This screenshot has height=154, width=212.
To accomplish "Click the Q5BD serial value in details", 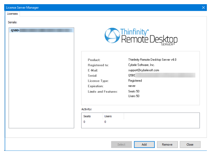I will tap(162, 75).
